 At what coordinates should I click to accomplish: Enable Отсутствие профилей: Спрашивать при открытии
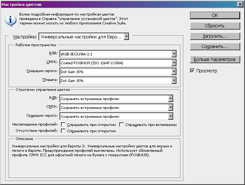[63, 131]
